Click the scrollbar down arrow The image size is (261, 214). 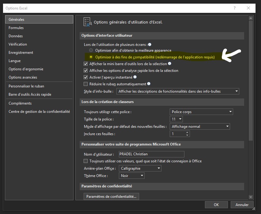pos(251,197)
